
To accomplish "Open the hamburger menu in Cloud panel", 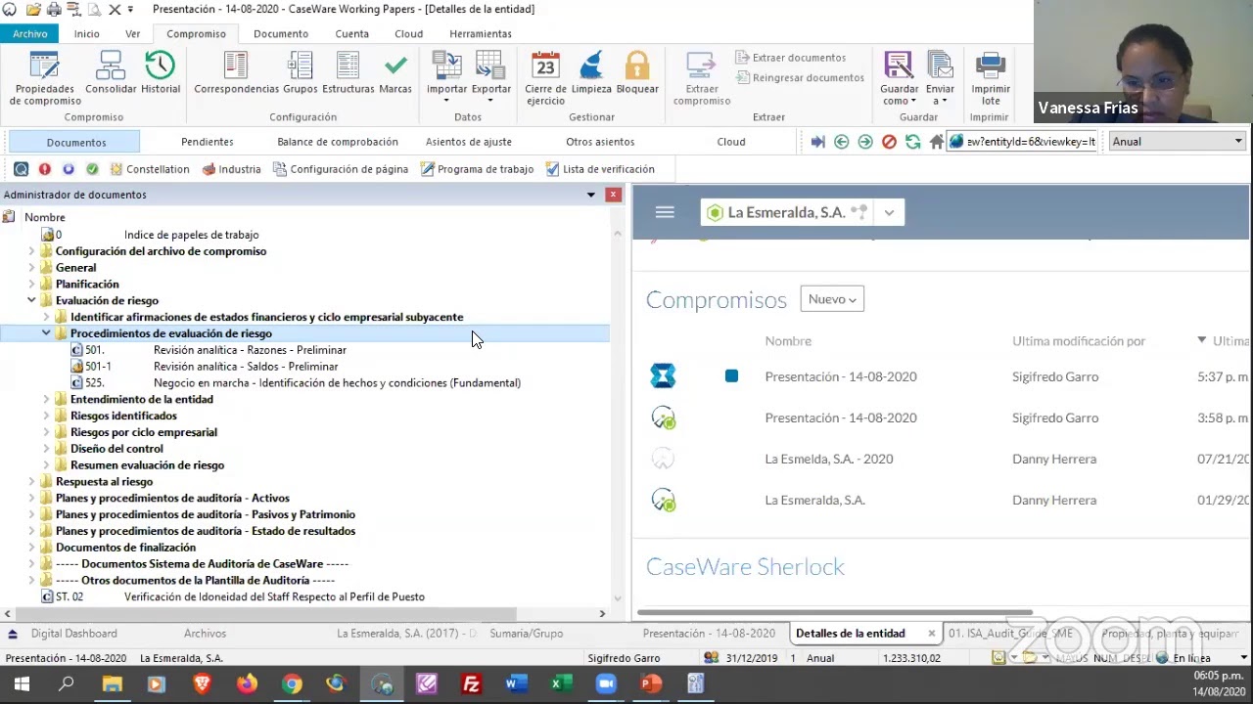I will point(665,212).
